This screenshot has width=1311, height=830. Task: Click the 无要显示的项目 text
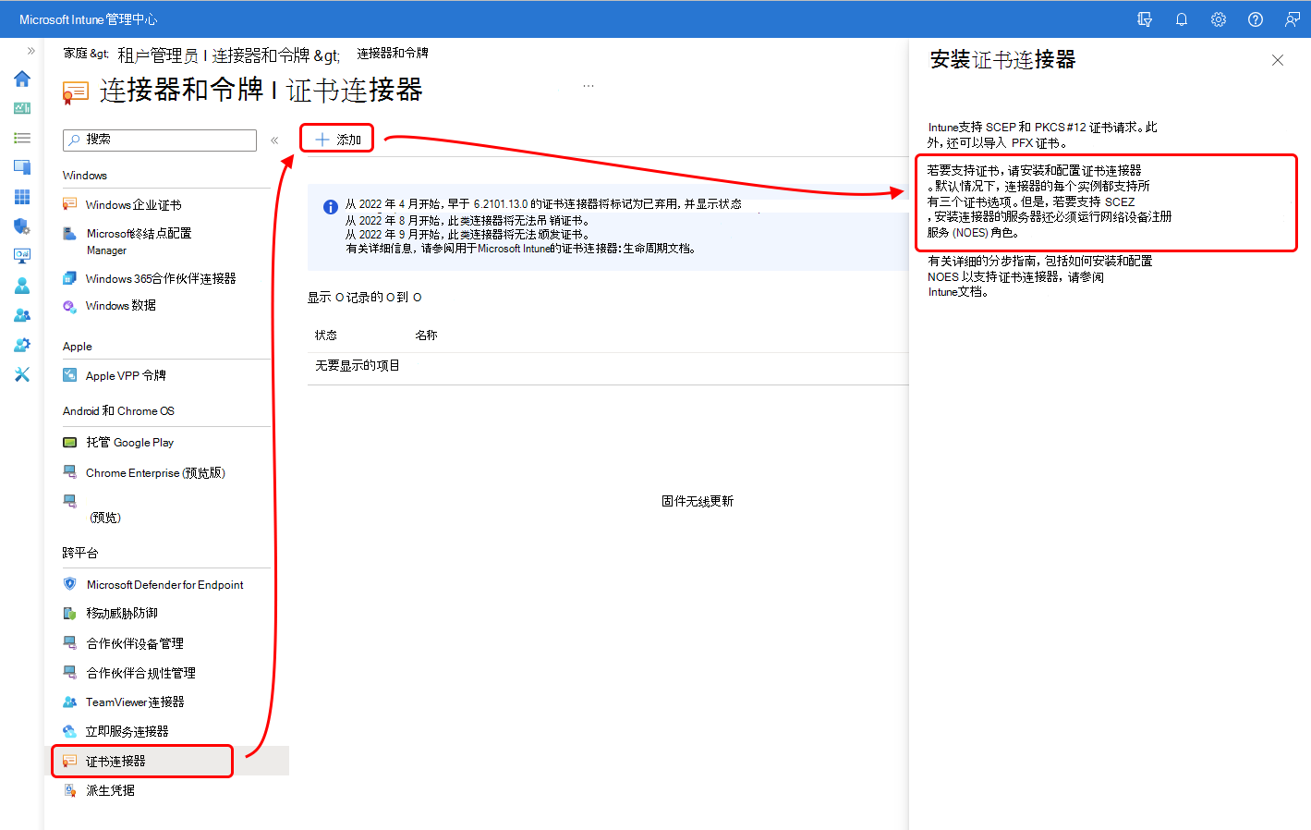click(358, 366)
